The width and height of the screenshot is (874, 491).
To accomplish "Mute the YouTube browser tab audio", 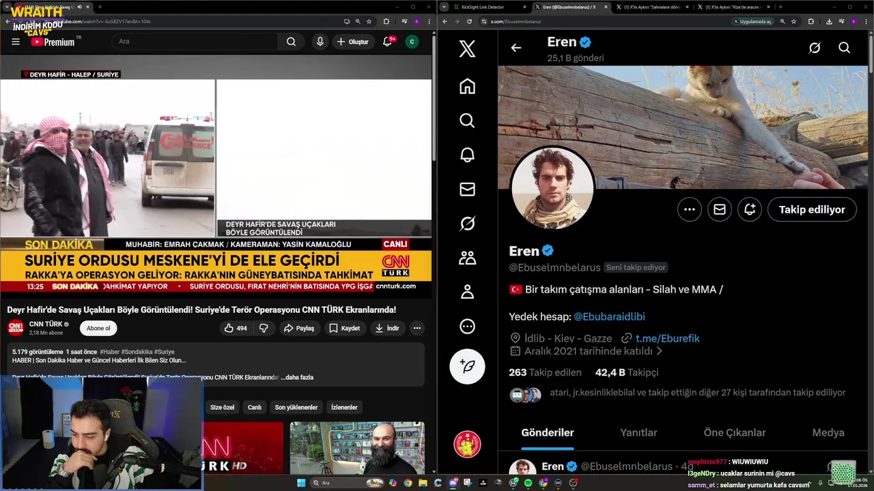I will tap(79, 7).
